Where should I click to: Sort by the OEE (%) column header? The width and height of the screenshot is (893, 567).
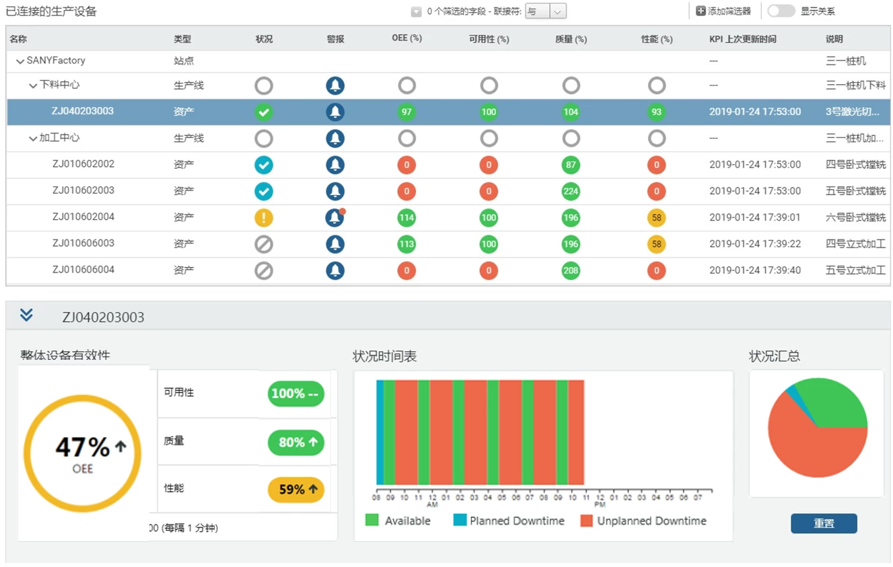[x=407, y=38]
